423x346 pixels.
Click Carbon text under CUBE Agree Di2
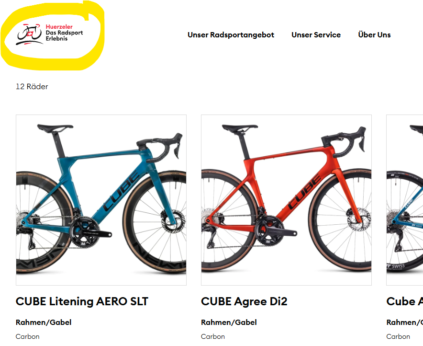coord(213,336)
